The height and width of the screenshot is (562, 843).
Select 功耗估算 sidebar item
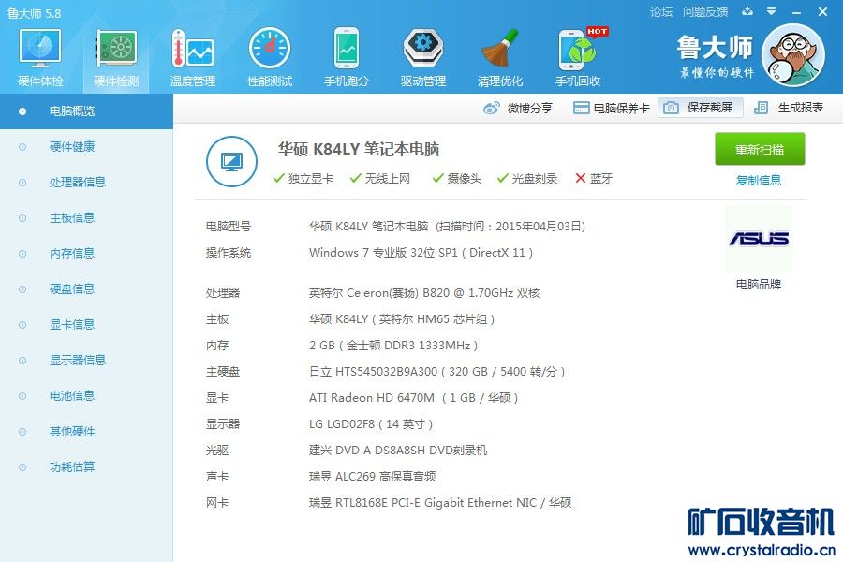click(86, 466)
